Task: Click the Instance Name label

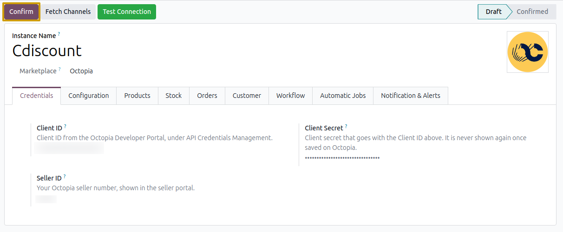Action: coord(34,36)
